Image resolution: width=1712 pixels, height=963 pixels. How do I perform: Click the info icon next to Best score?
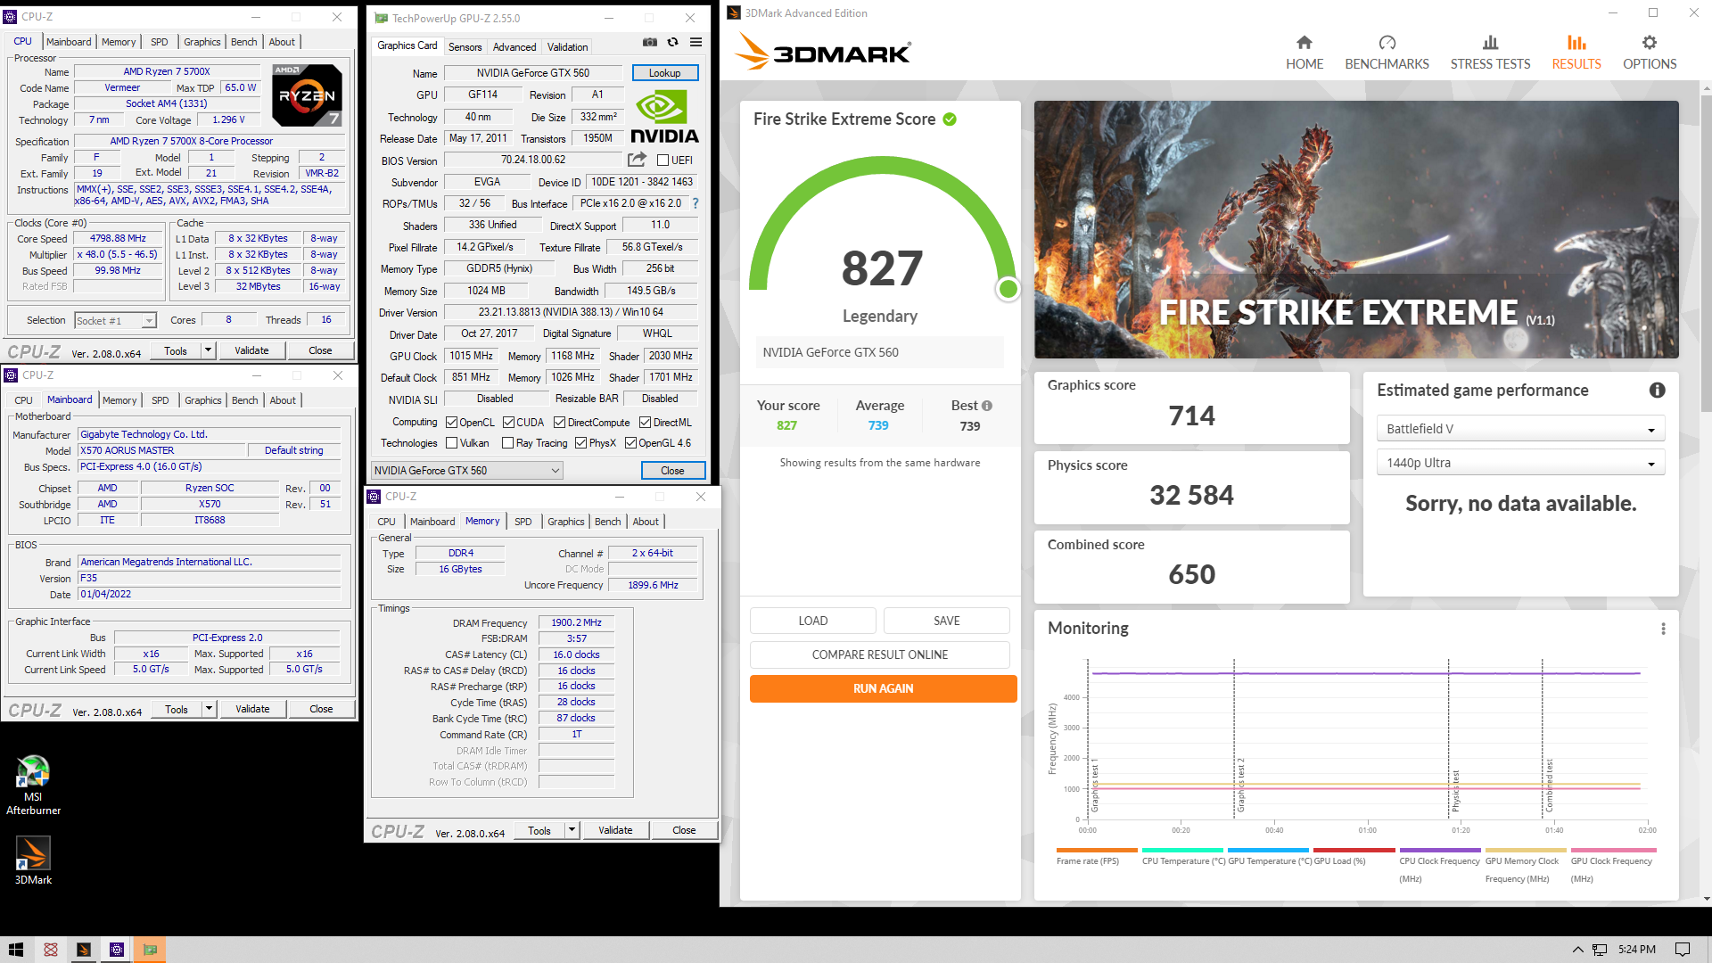[x=987, y=406]
